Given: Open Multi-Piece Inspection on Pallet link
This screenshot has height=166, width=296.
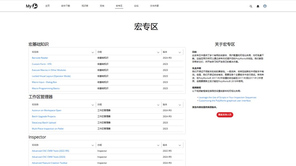Looking at the screenshot, I should [x=48, y=129].
